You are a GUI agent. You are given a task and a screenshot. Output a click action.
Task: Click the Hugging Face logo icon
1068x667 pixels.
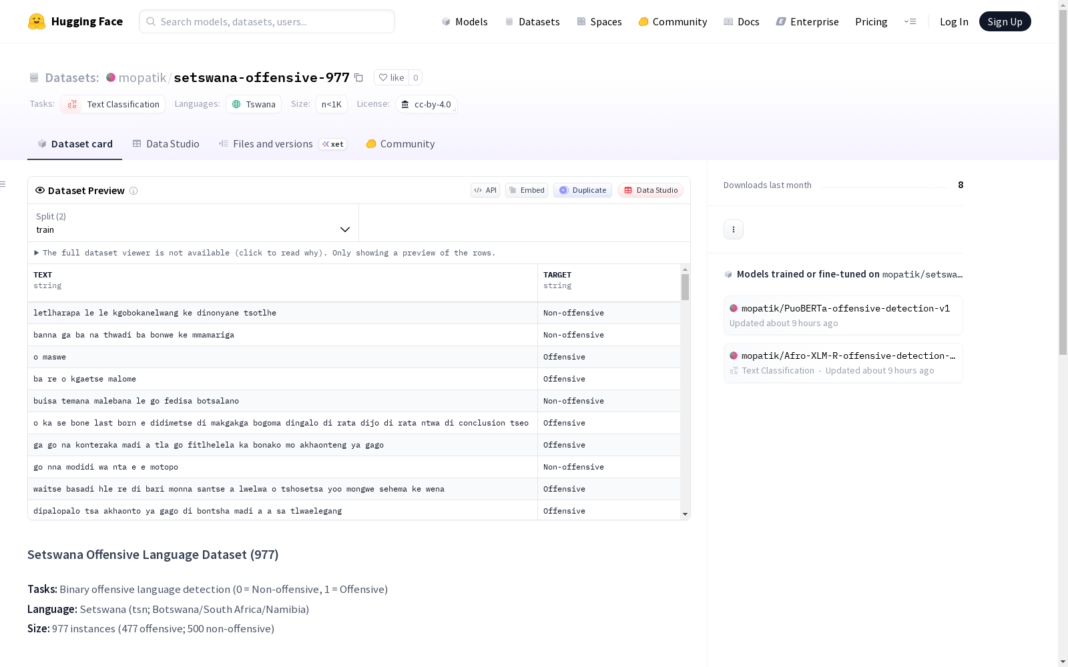tap(37, 21)
